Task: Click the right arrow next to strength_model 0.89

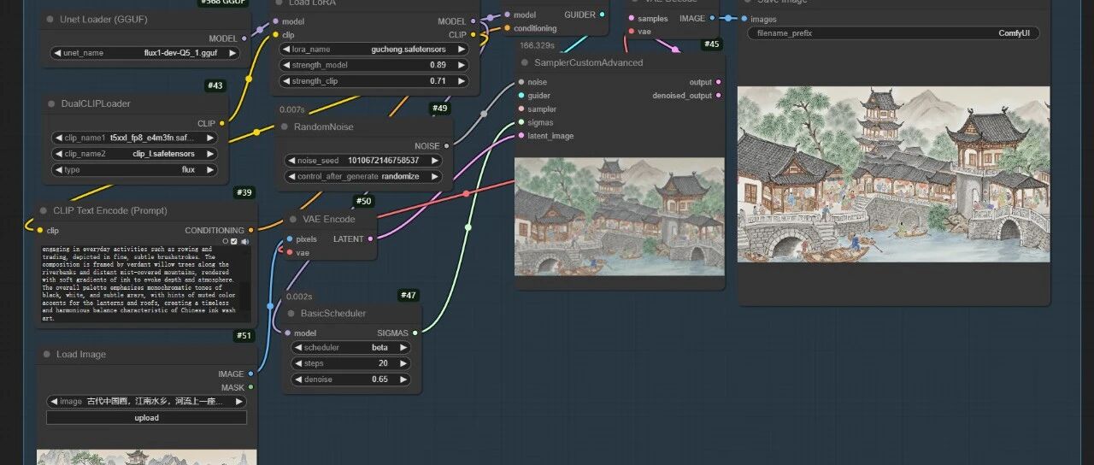Action: pyautogui.click(x=462, y=65)
